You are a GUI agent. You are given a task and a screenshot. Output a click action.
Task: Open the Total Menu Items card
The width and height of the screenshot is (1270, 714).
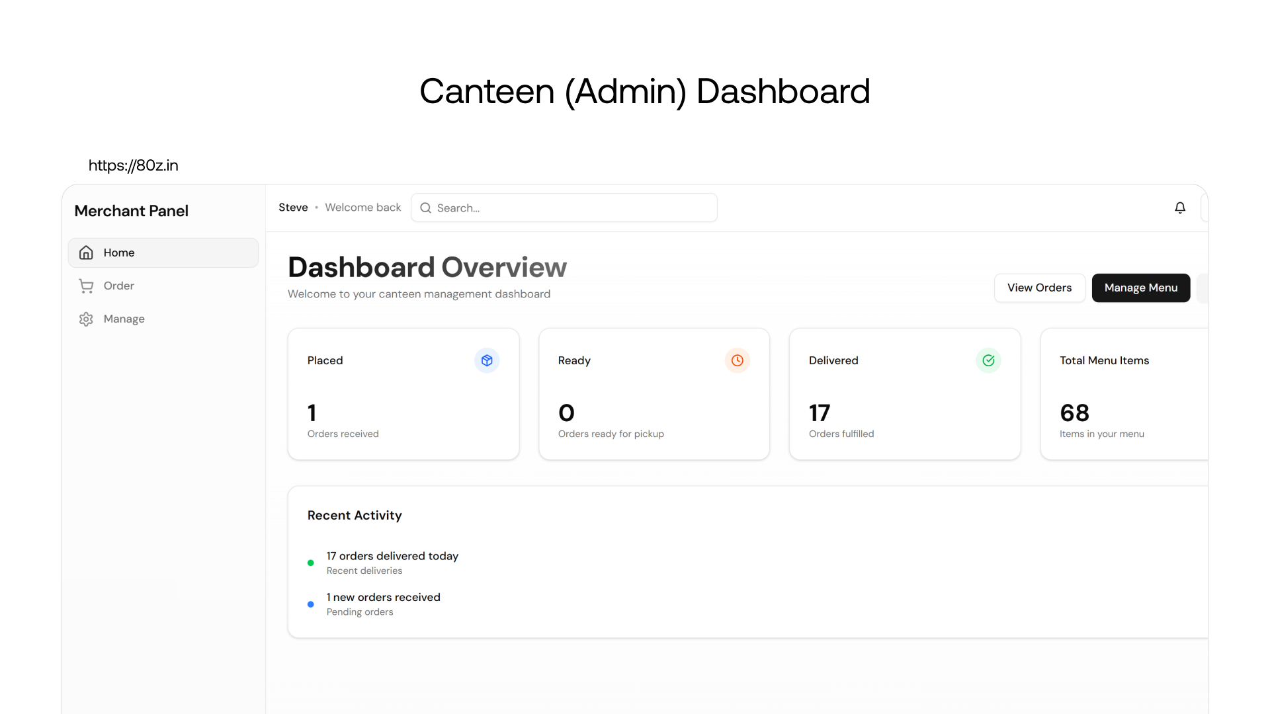pyautogui.click(x=1123, y=395)
